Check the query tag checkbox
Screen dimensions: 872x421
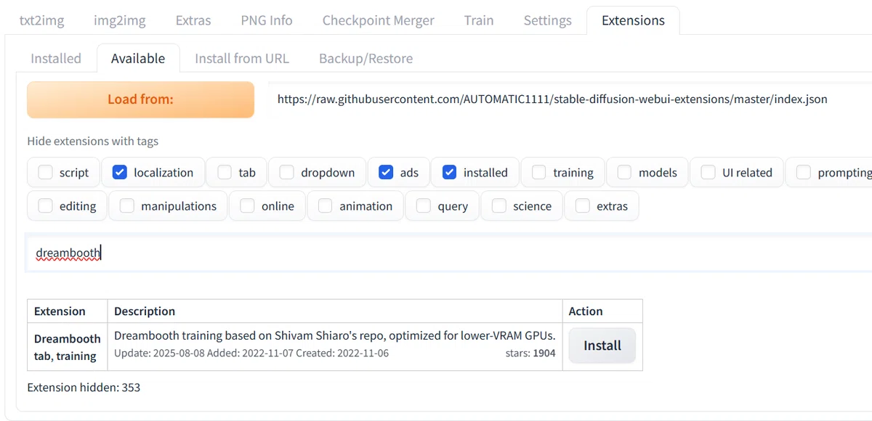(424, 206)
